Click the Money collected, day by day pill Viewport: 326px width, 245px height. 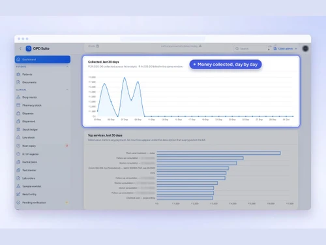tap(226, 65)
